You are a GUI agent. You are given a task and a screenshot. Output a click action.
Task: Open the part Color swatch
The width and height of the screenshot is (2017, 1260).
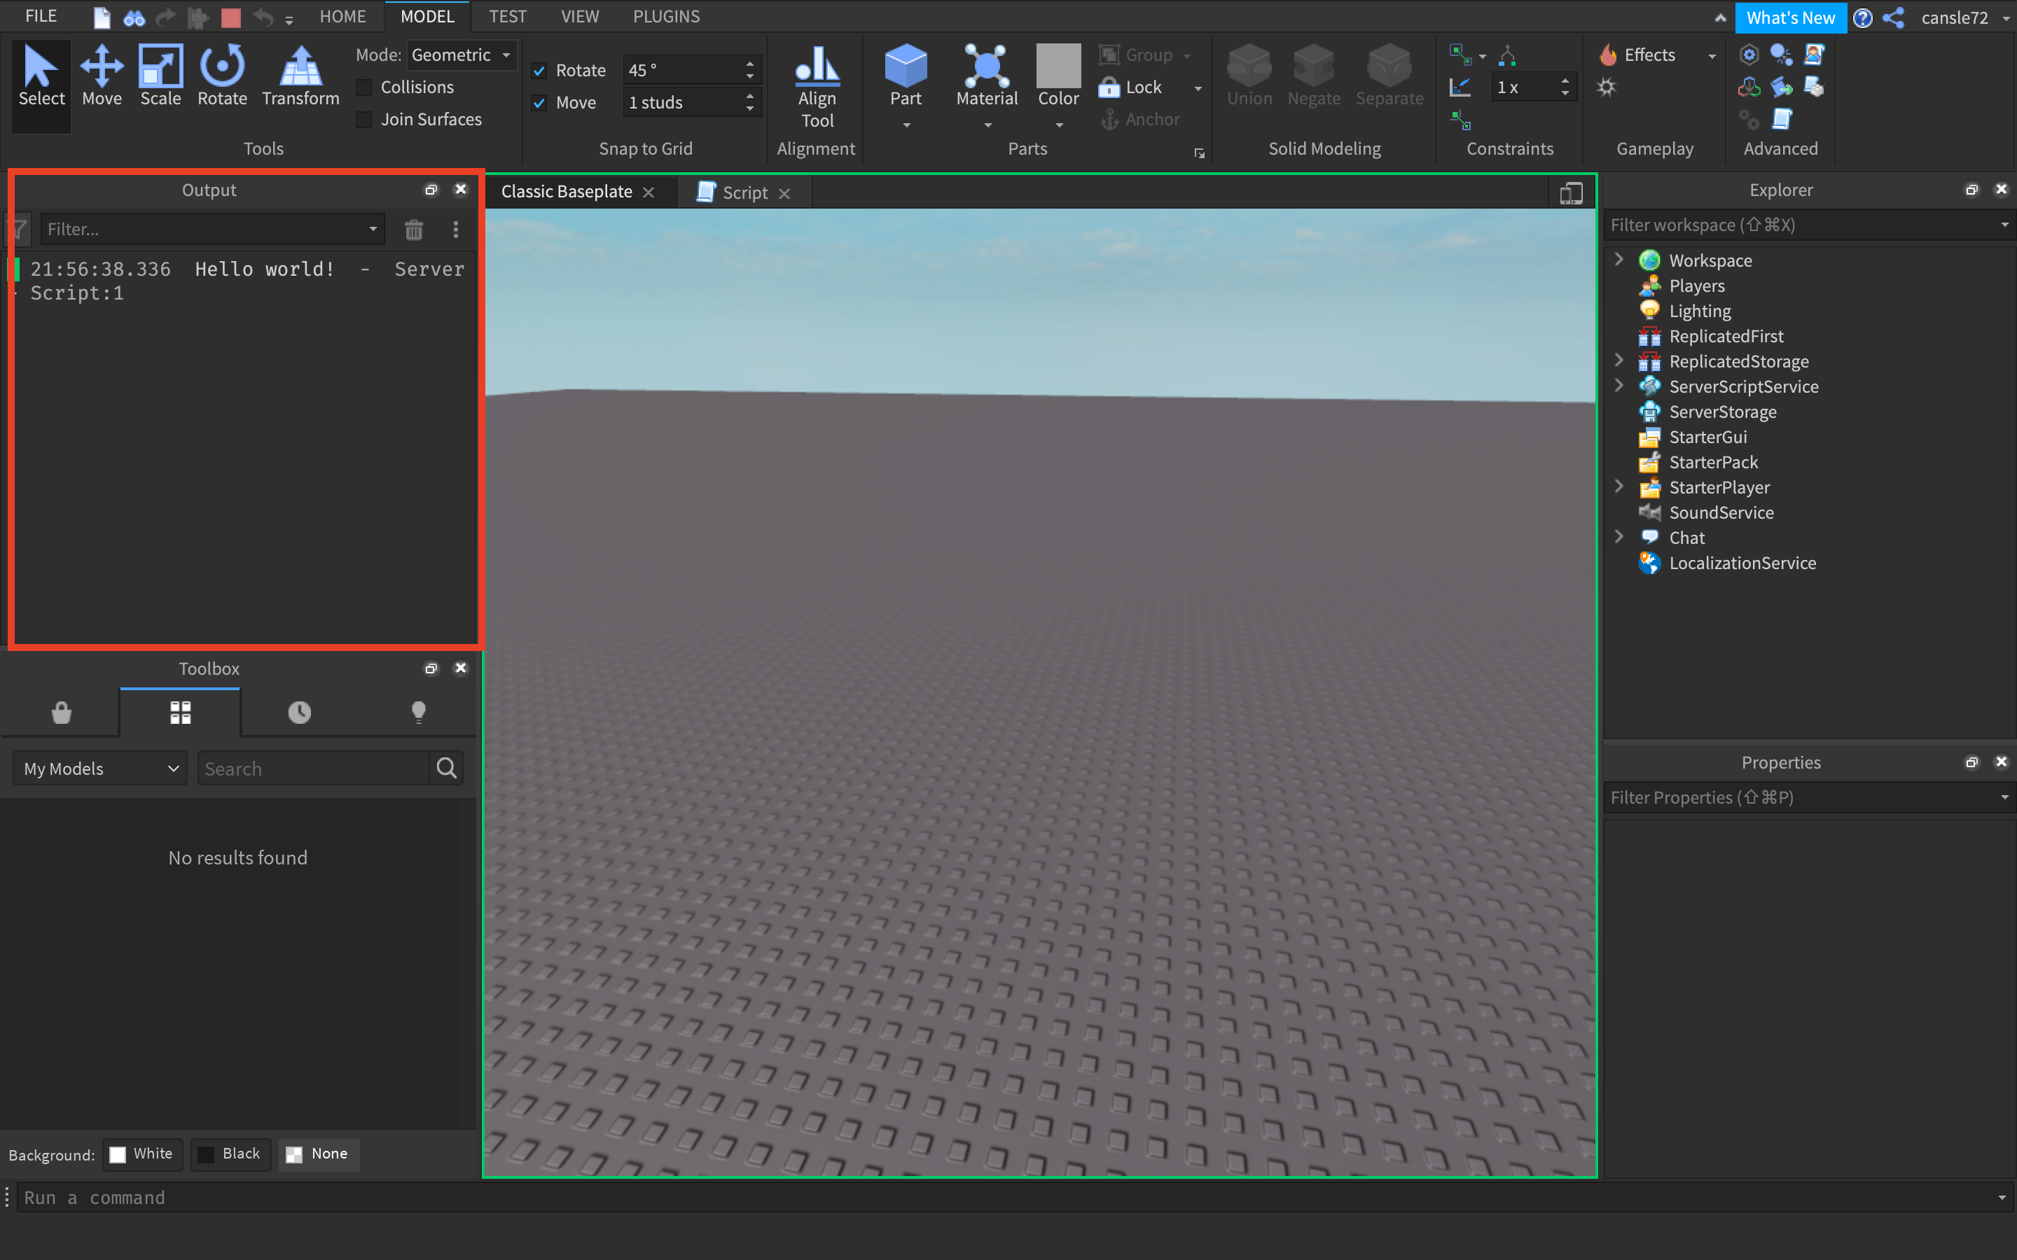click(1058, 66)
